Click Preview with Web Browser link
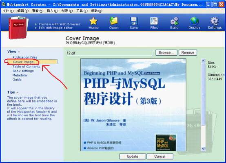 (x=59, y=24)
